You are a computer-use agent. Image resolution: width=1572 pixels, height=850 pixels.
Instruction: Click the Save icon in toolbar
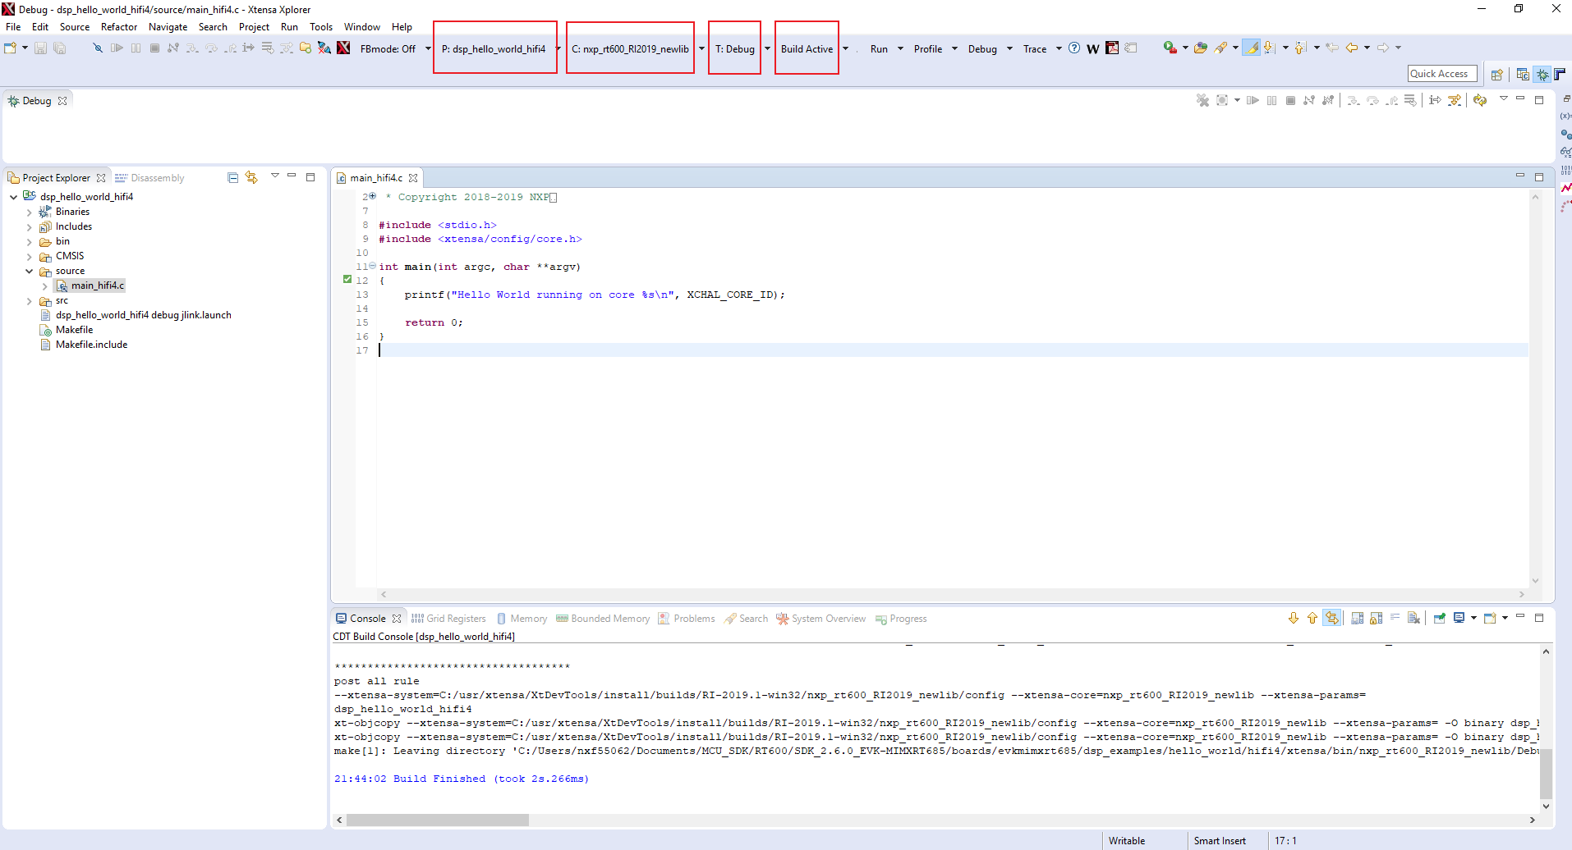40,48
